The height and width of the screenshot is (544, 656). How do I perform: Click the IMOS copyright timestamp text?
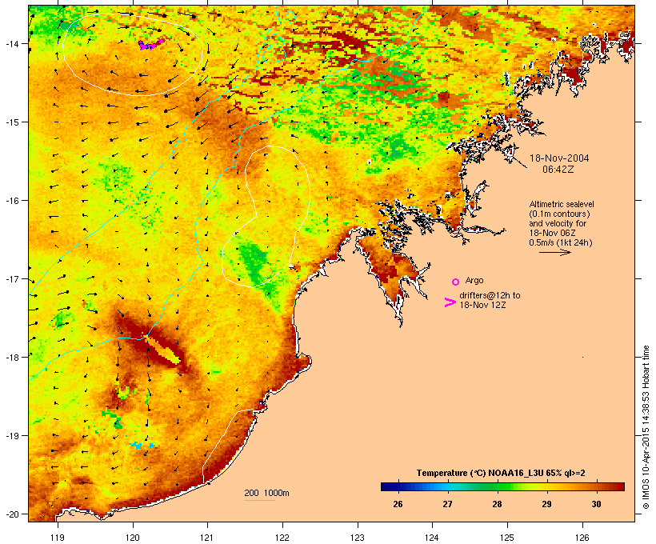tap(646, 427)
